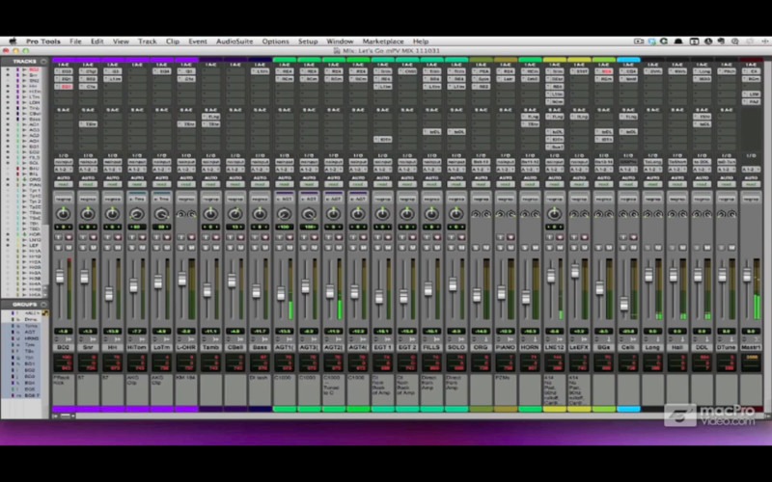Record-enable the CBell track

tap(240, 237)
